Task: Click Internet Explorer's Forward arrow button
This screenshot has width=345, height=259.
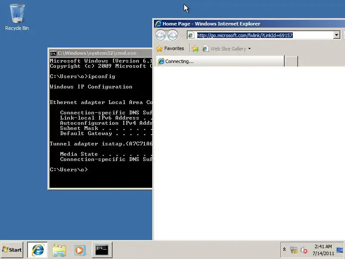Action: click(x=173, y=35)
